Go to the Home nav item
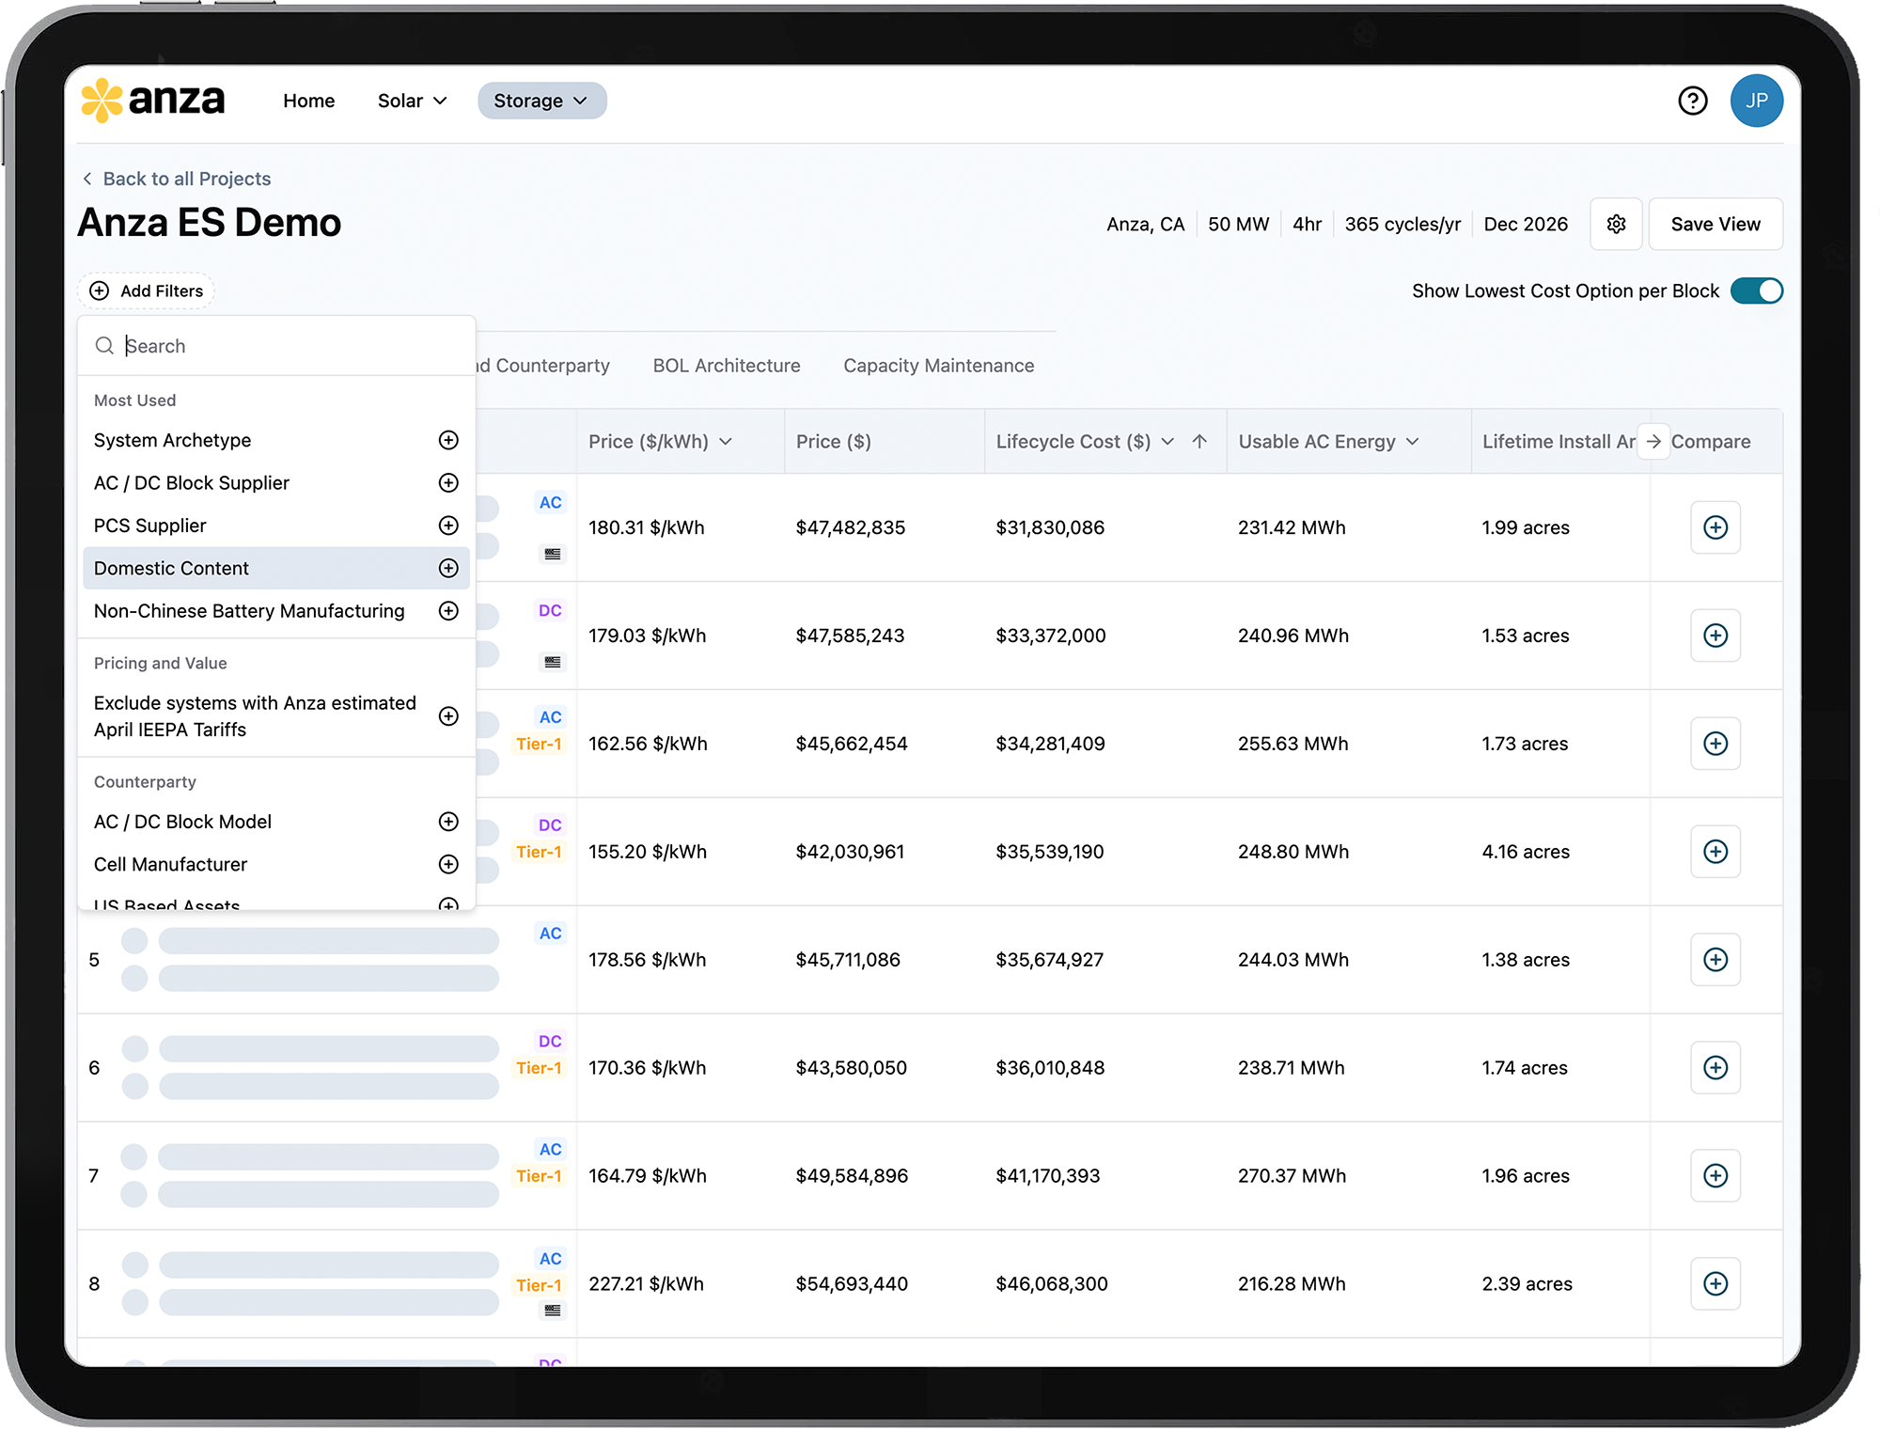Image resolution: width=1880 pixels, height=1429 pixels. [308, 101]
